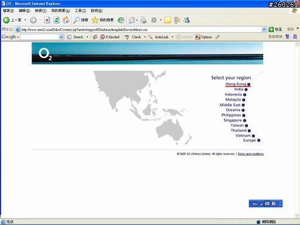
Task: Click the O2 logo in the banner
Action: click(x=45, y=54)
